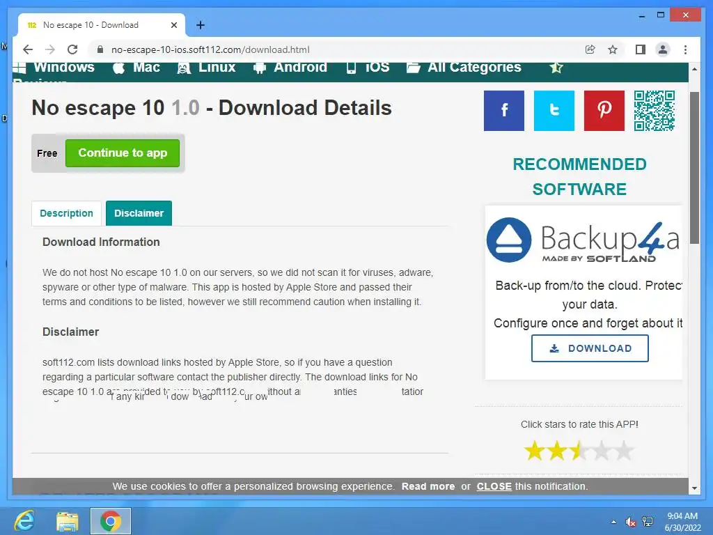This screenshot has height=535, width=713.
Task: Click the muted volume tray icon
Action: coord(630,522)
